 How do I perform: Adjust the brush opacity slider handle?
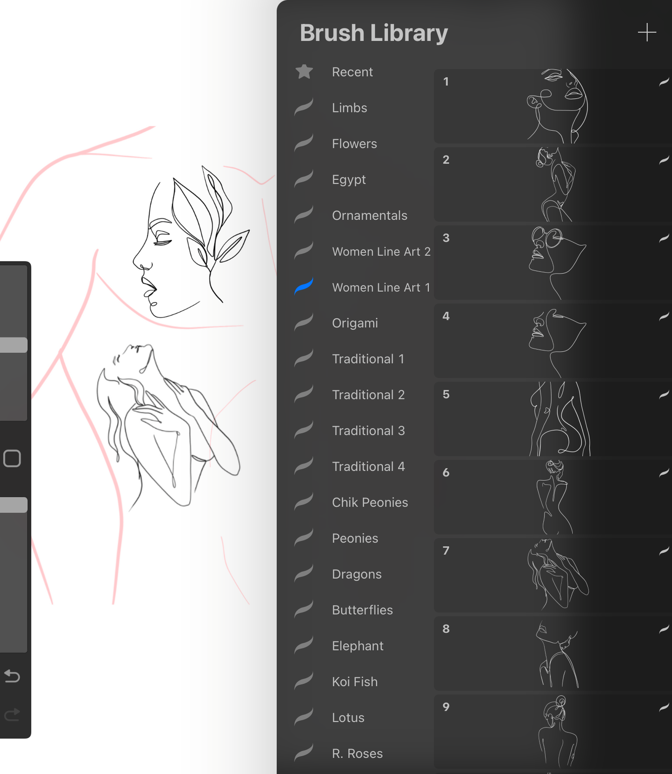[x=14, y=505]
